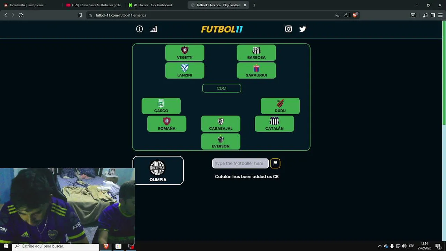This screenshot has height=251, width=446.
Task: Select the Barbosa player card
Action: [256, 53]
